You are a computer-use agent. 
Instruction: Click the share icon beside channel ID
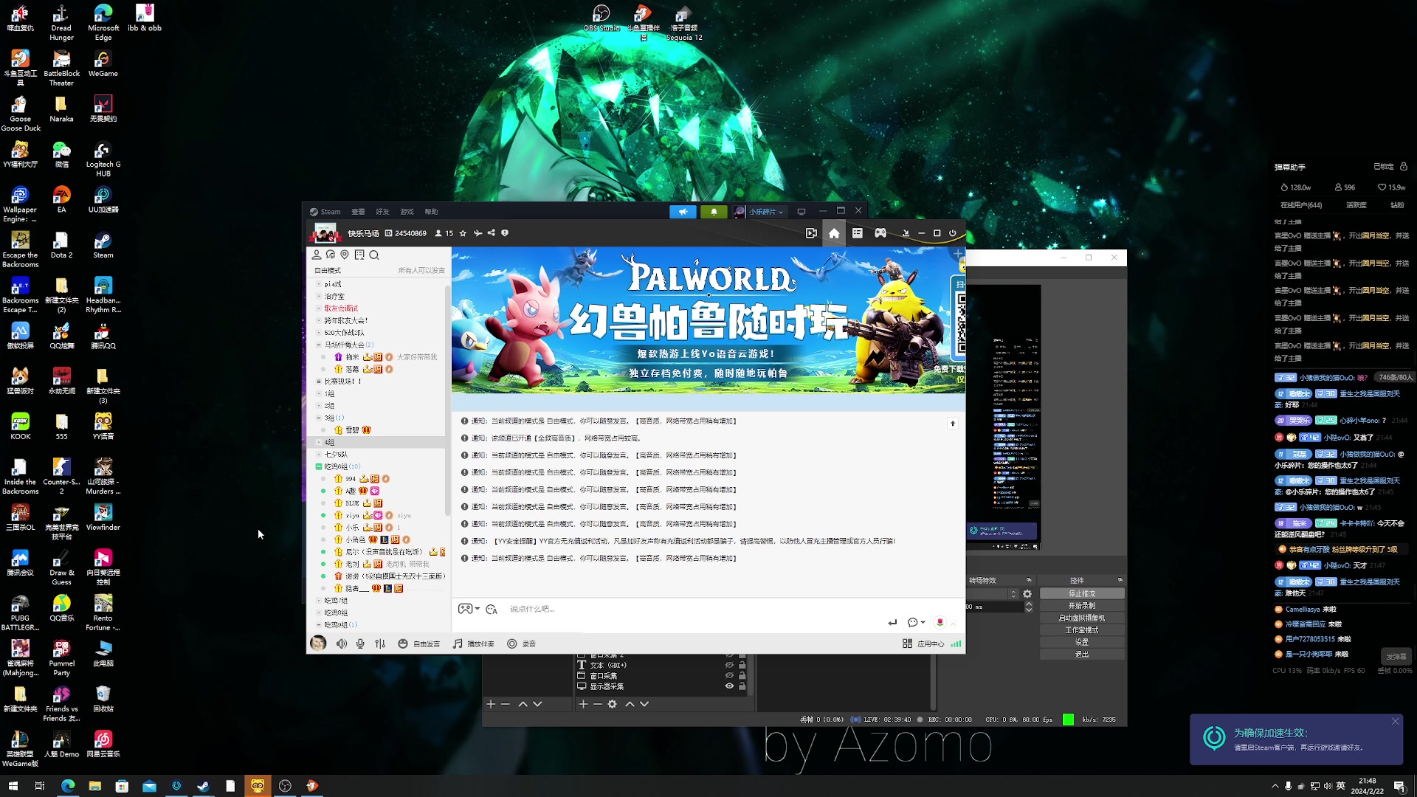(x=492, y=233)
